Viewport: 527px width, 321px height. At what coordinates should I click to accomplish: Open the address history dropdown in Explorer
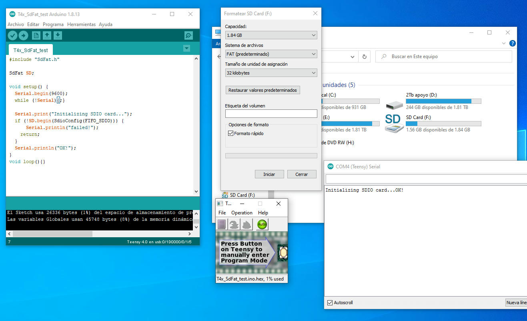click(x=352, y=57)
